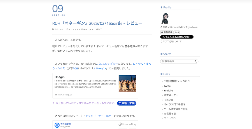Screen dimensions: 252x129
Task: Click the search magnifier icon
Action: point(196,61)
